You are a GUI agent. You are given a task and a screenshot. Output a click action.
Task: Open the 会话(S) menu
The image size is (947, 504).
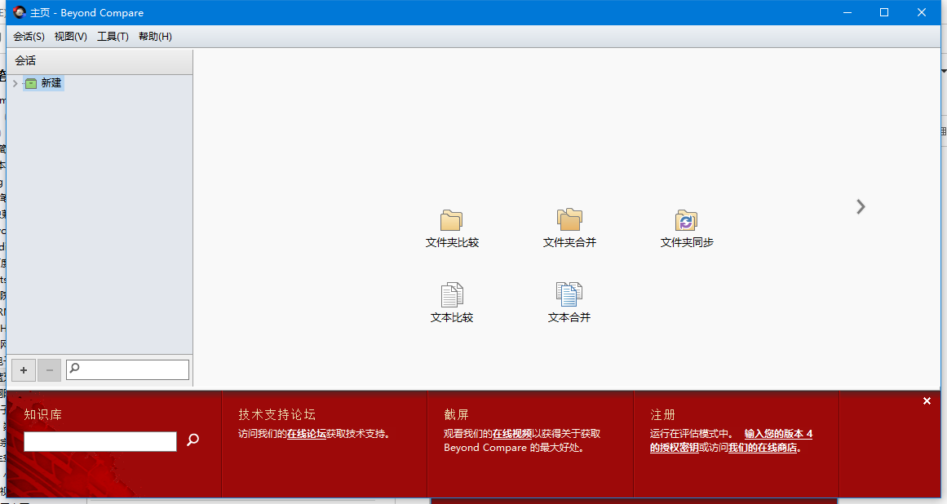[29, 37]
